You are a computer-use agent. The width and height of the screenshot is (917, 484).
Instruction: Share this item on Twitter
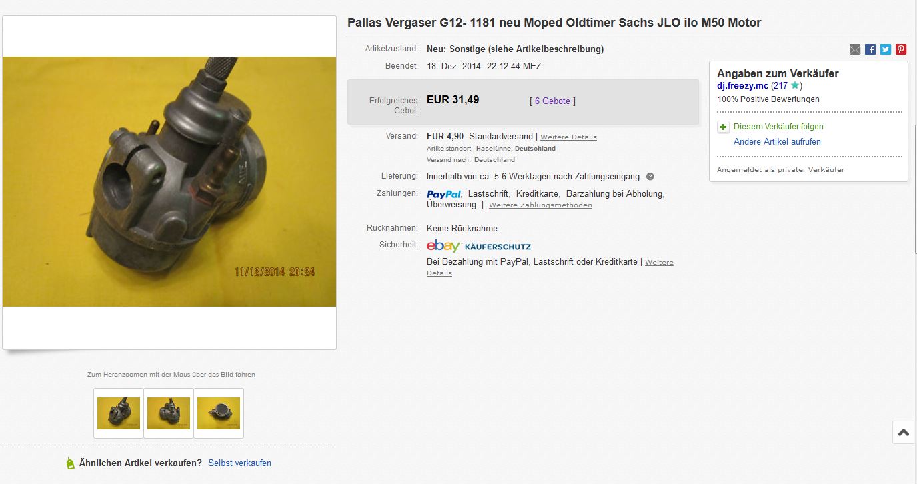click(x=886, y=49)
